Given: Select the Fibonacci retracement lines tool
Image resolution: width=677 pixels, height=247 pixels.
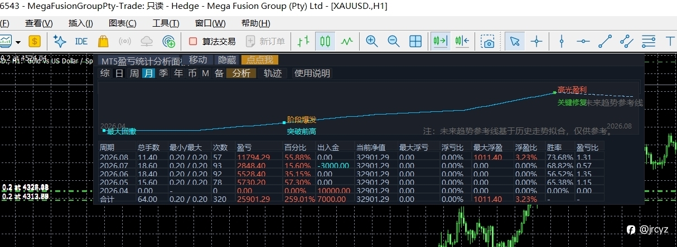Looking at the screenshot, I should 649,41.
